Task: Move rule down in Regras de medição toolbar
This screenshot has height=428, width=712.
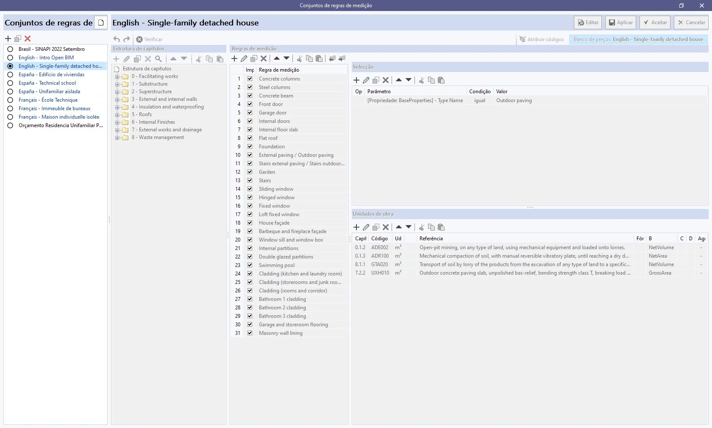Action: coord(286,58)
